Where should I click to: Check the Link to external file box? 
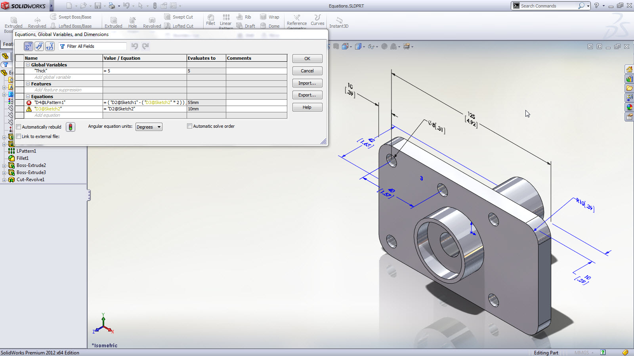click(19, 136)
